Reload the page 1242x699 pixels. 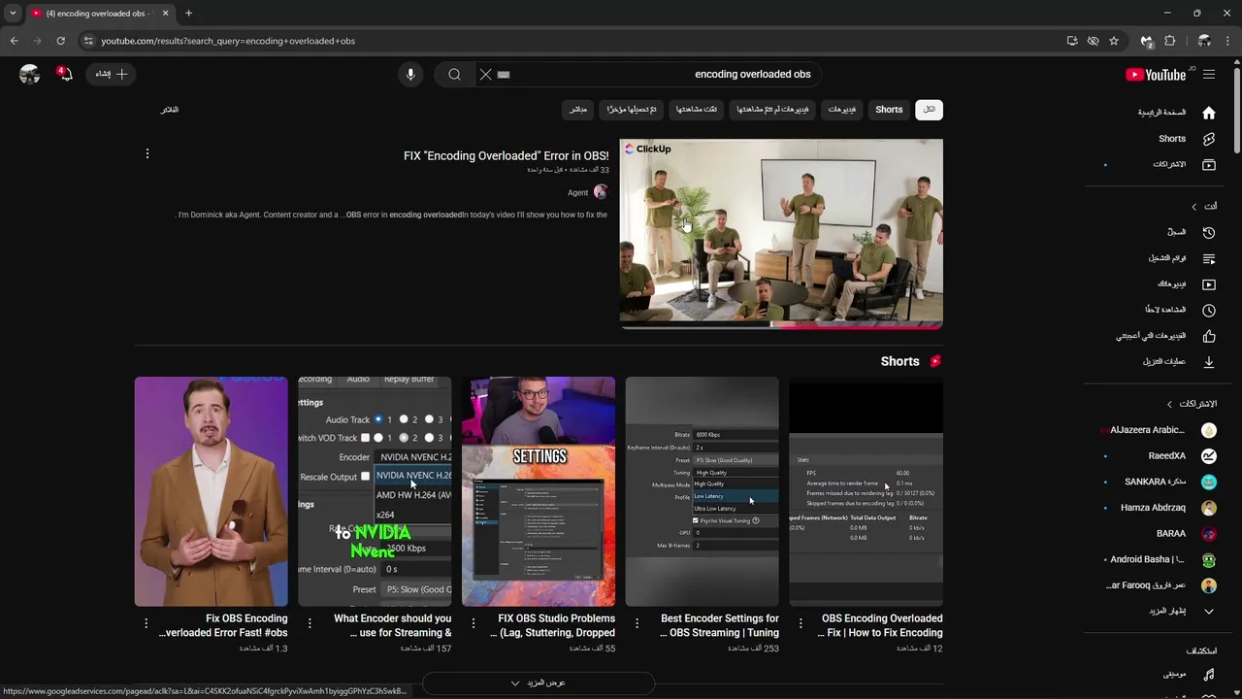[x=60, y=41]
